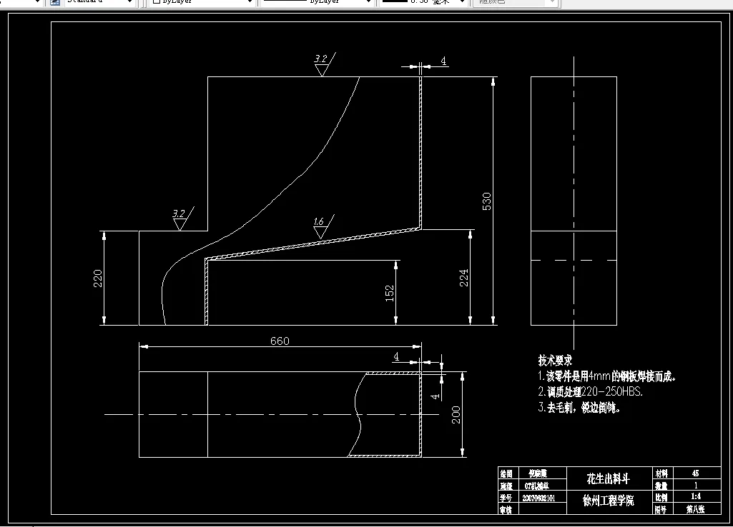
Task: Click the sheet value 第八张
Action: click(696, 509)
